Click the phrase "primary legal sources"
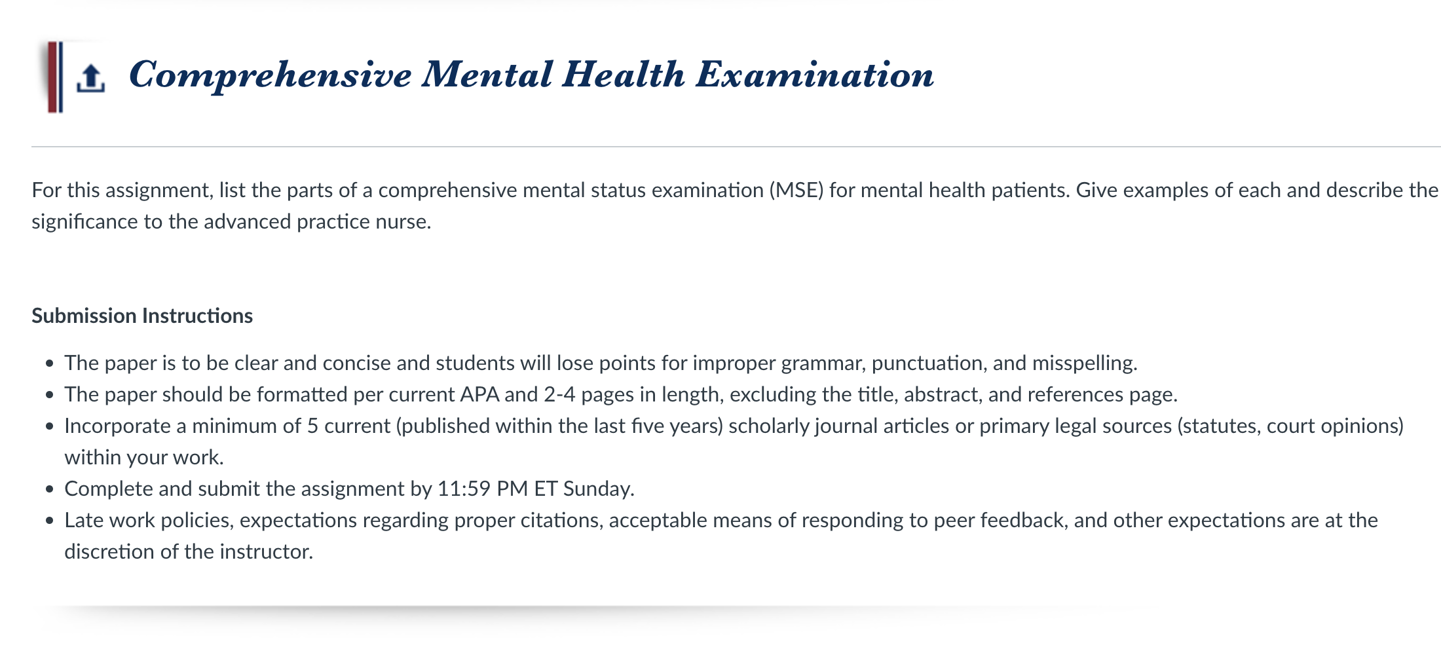Image resolution: width=1441 pixels, height=651 pixels. (1076, 426)
